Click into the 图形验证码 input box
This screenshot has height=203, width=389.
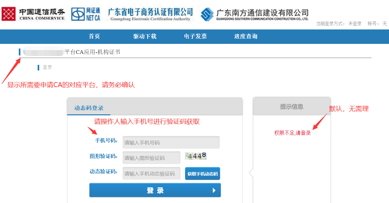coord(151,158)
